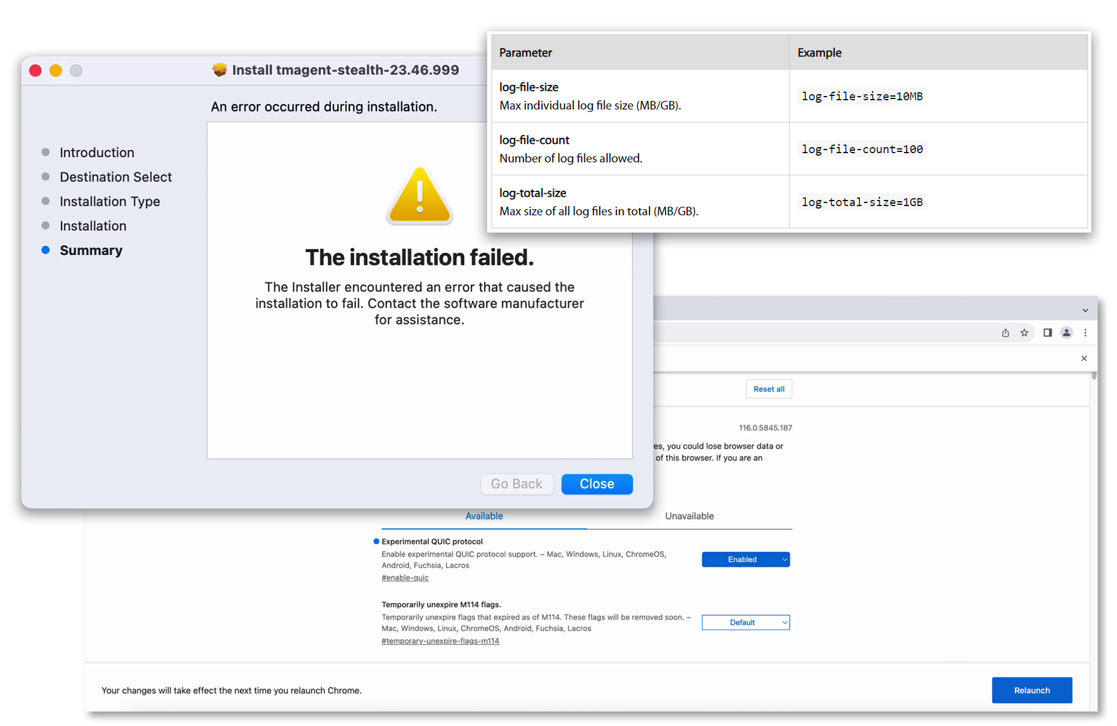Viewport: 1117px width, 726px height.
Task: Dismiss the Chrome bar with the X icon
Action: coord(1084,358)
